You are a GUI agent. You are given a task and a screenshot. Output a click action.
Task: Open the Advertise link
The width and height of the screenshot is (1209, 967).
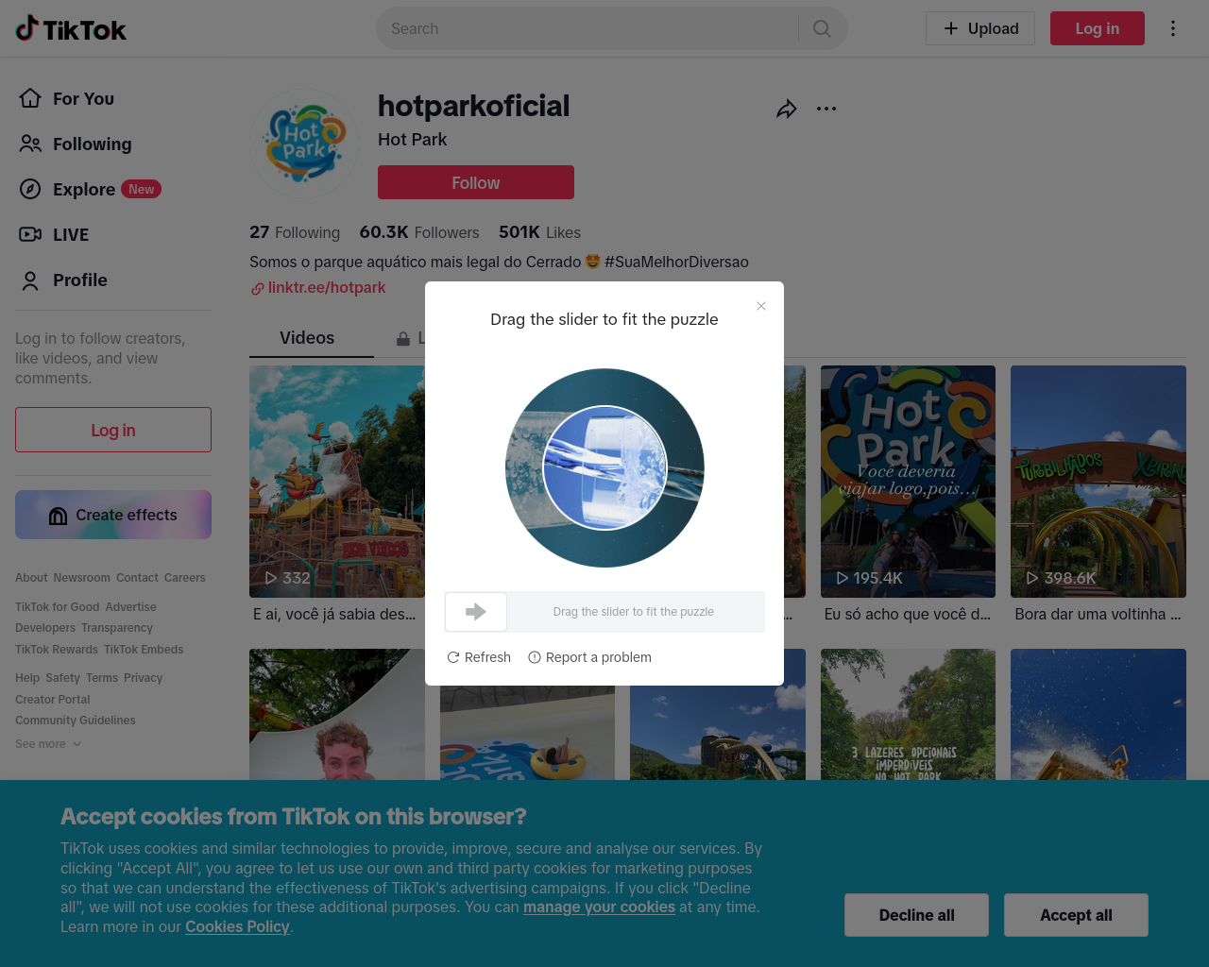131,607
